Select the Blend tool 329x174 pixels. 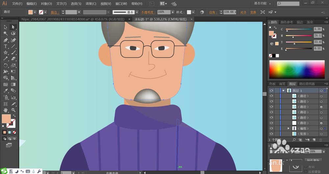pyautogui.click(x=13, y=91)
